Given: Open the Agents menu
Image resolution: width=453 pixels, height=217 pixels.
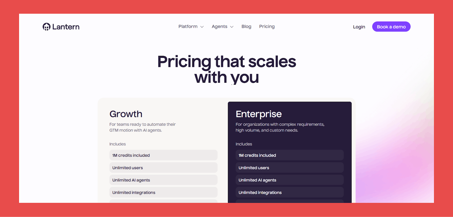Looking at the screenshot, I should 219,26.
